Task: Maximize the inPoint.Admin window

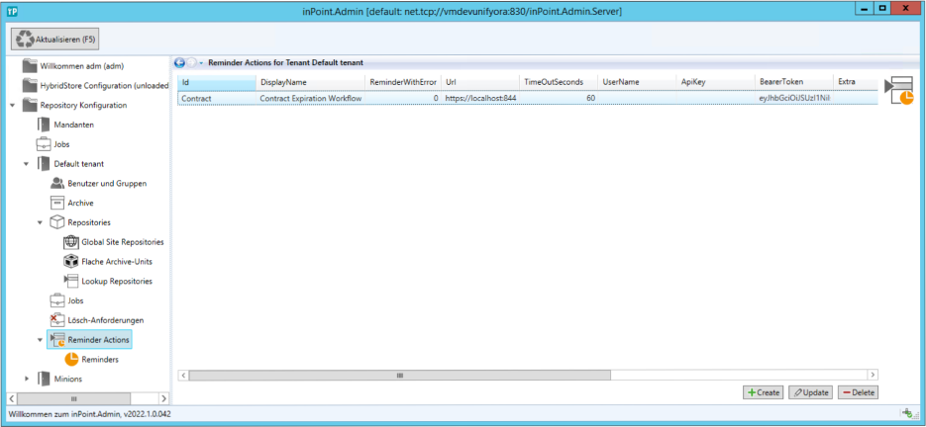Action: tap(882, 8)
